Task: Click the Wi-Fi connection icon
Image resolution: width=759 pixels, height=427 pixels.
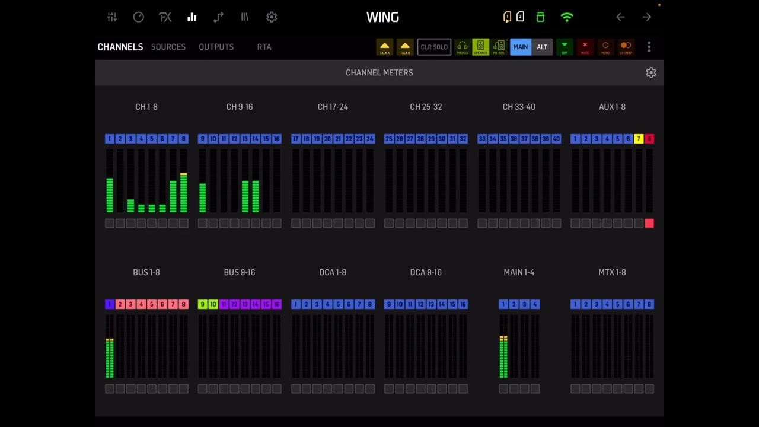Action: coord(567,17)
